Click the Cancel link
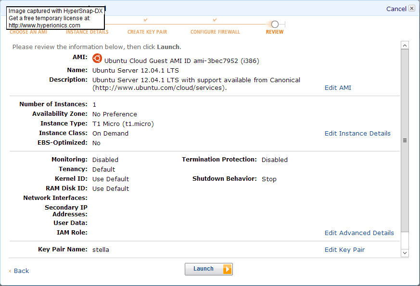420x286 pixels. (x=396, y=9)
